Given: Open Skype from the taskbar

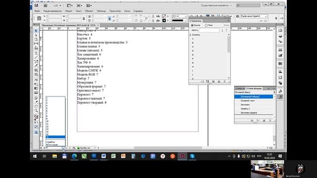Looking at the screenshot, I should coord(192,156).
